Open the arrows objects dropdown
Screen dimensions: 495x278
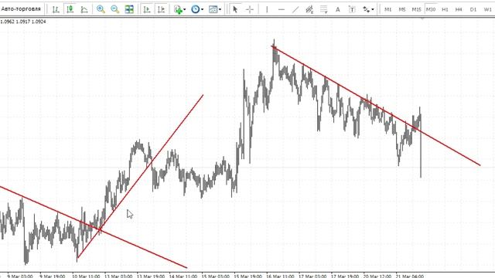click(368, 9)
